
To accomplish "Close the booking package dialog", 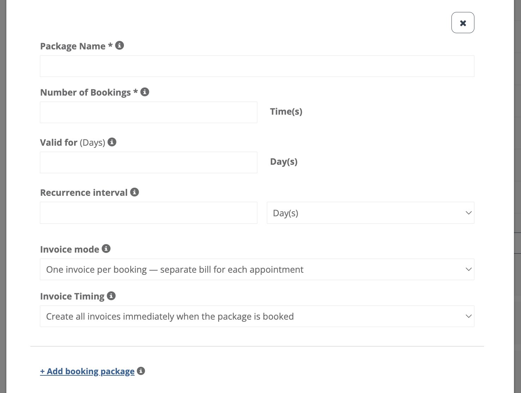I will (x=463, y=23).
